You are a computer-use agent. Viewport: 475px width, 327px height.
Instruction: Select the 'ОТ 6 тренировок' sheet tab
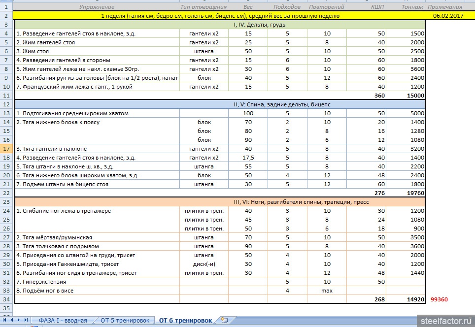(x=185, y=320)
